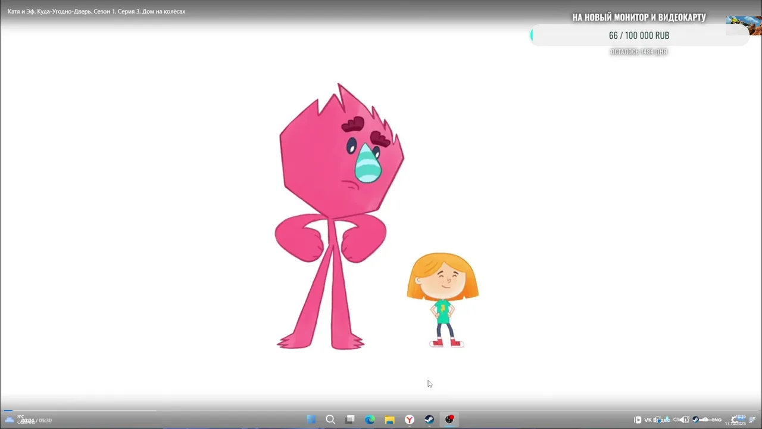Switch the ENG input language
Screen dimensions: 762x429
[x=717, y=420]
